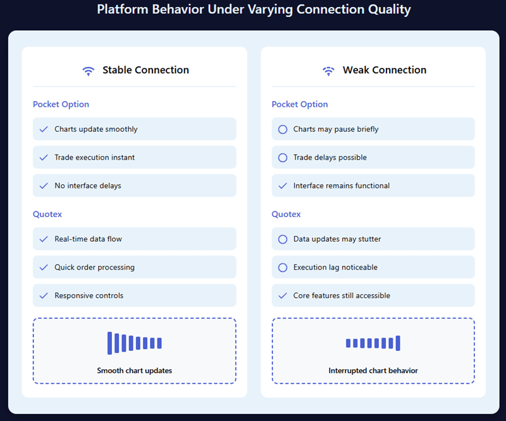Viewport: 506px width, 421px height.
Task: Click the checkmark next to Interface remains functional
Action: coord(282,186)
